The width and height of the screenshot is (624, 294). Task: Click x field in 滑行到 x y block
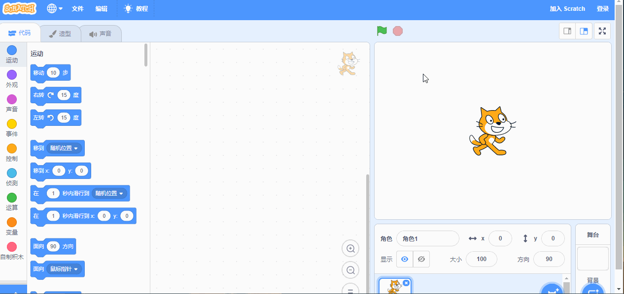[x=104, y=216]
